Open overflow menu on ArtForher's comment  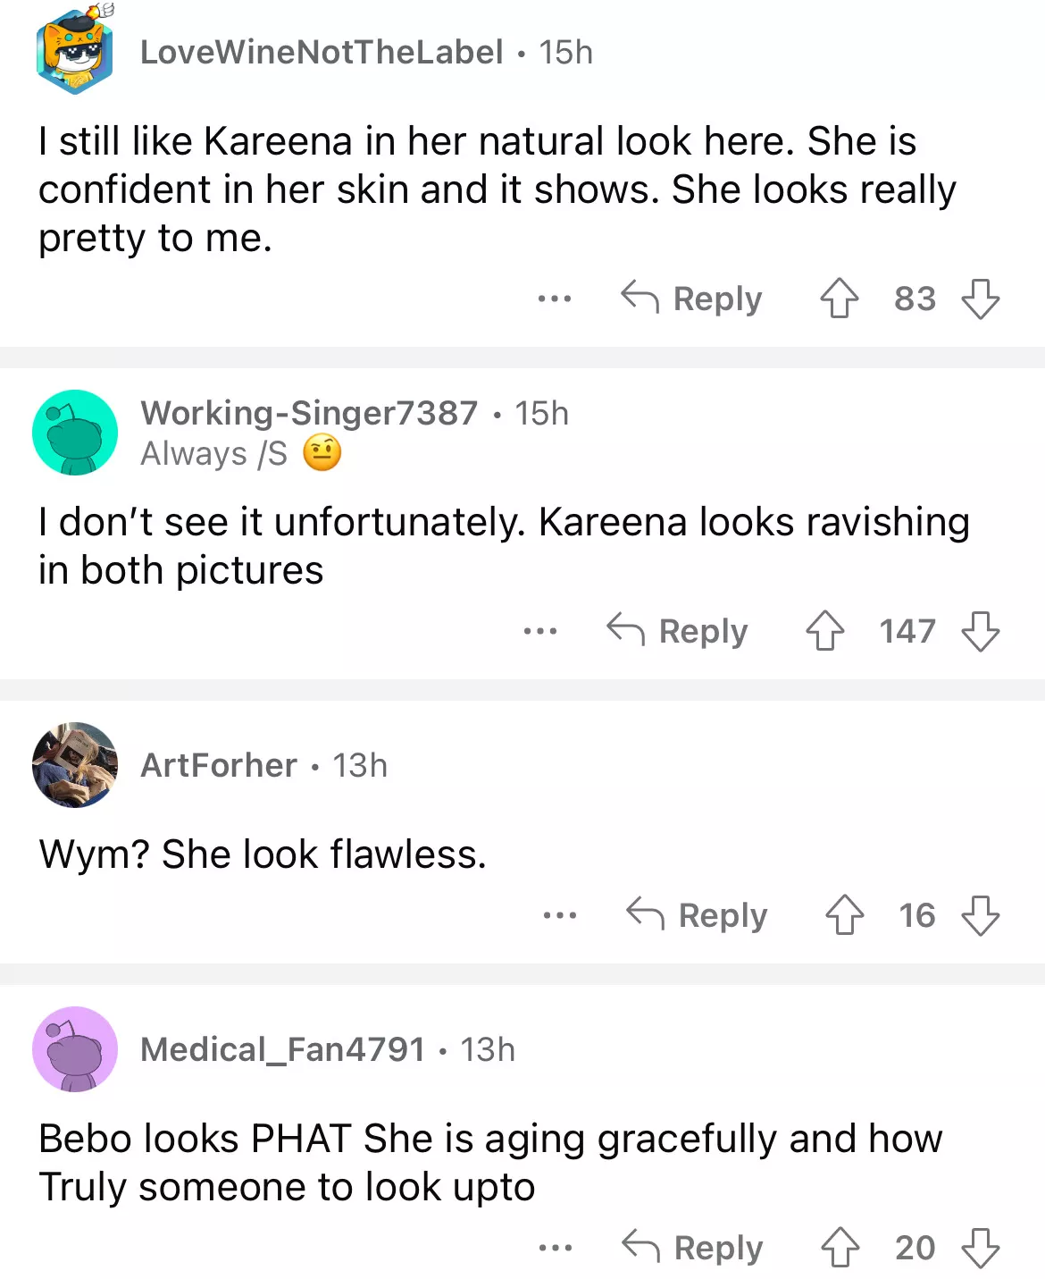pyautogui.click(x=559, y=915)
